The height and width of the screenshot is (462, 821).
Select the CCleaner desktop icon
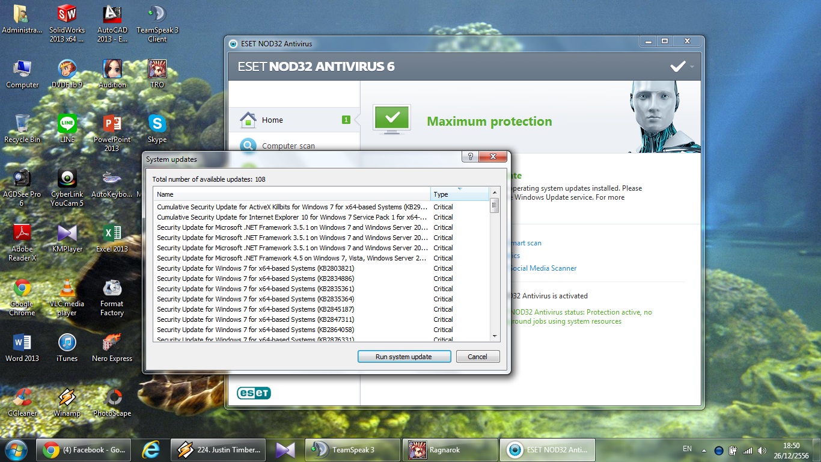(22, 402)
